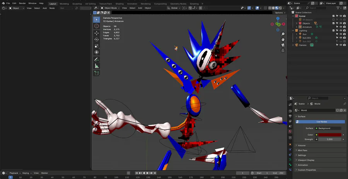Open the Render menu
This screenshot has height=179, width=348.
click(x=22, y=3)
